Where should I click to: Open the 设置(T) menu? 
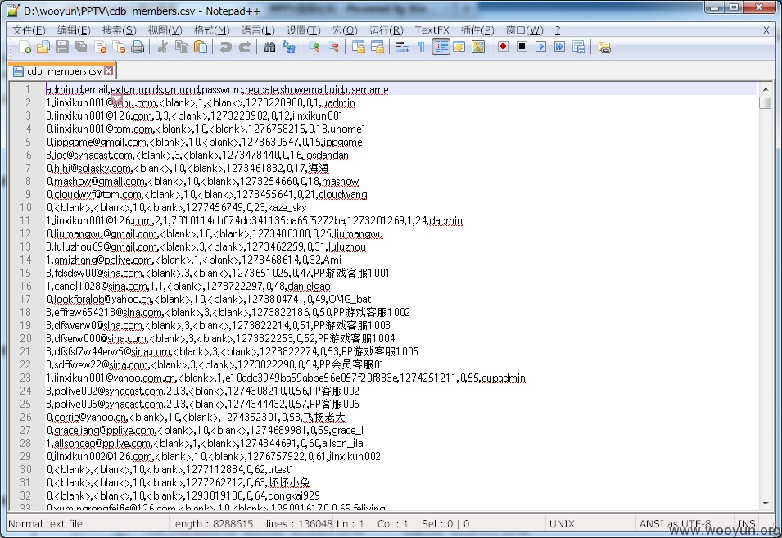tap(303, 30)
